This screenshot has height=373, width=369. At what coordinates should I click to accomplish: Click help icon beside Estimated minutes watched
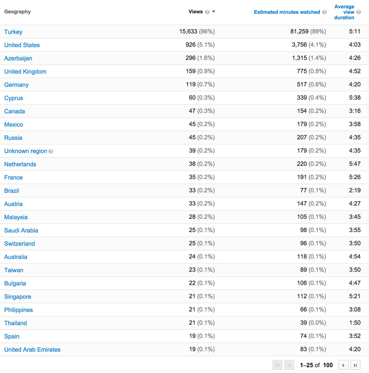click(324, 12)
